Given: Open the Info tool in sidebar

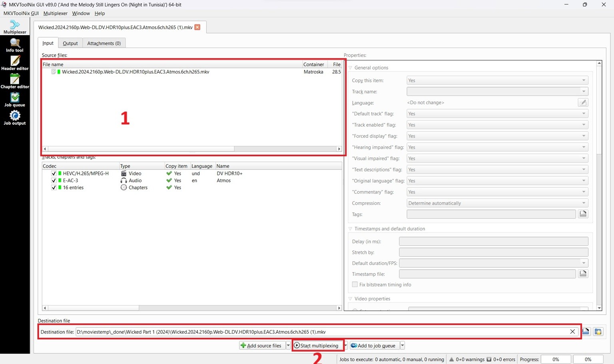Looking at the screenshot, I should (15, 45).
